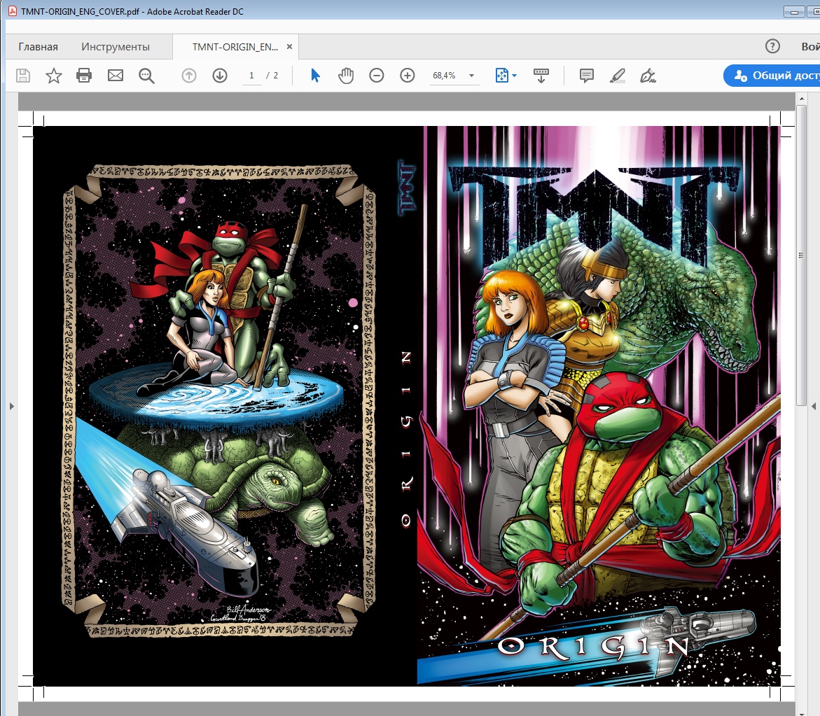Toggle read mode keyboard-style icon

click(541, 76)
